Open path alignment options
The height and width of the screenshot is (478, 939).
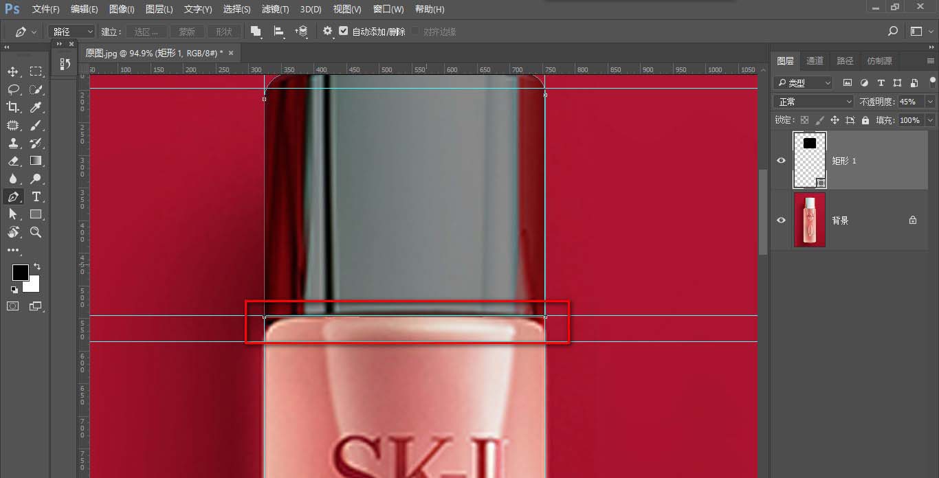point(279,32)
